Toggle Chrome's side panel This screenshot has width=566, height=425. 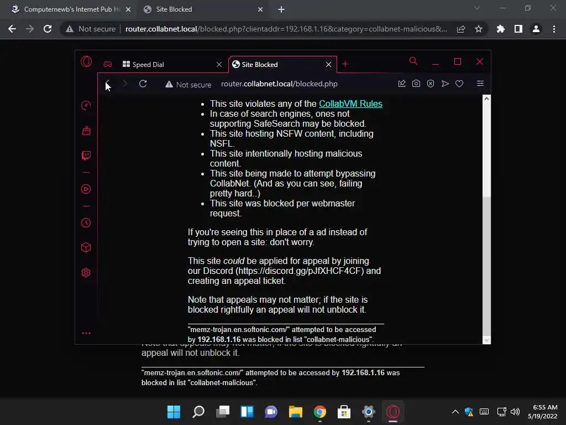(518, 29)
